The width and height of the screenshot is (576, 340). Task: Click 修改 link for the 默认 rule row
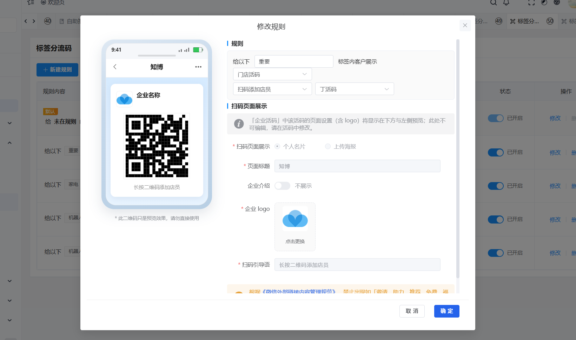click(555, 118)
